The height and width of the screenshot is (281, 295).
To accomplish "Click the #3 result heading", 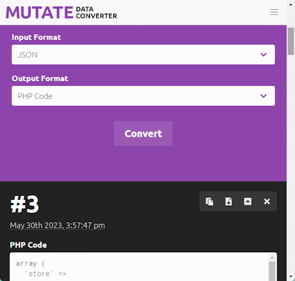I will click(24, 204).
